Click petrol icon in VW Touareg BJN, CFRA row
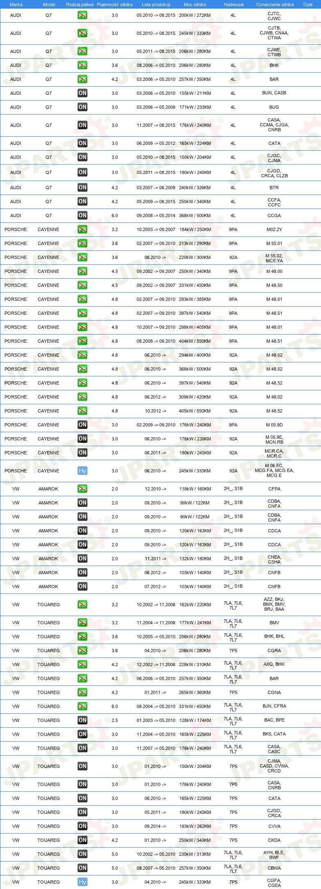 (83, 706)
